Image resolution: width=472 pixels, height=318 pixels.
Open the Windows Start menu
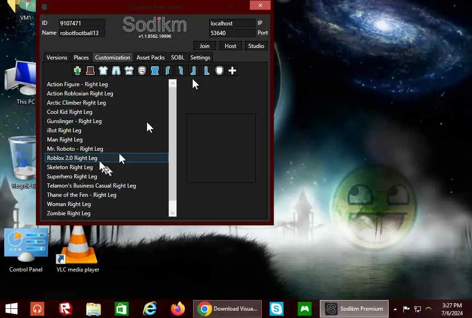[12, 309]
